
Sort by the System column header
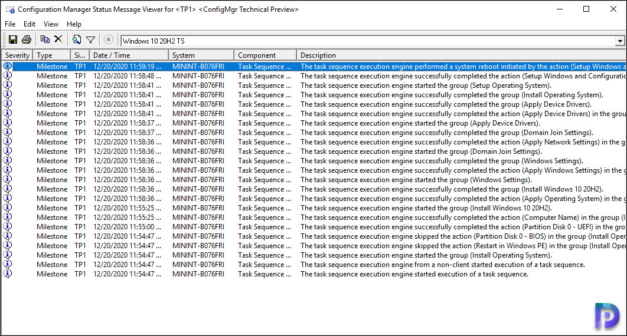201,55
